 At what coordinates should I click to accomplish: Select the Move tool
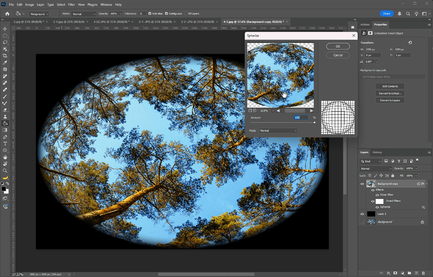[x=5, y=29]
